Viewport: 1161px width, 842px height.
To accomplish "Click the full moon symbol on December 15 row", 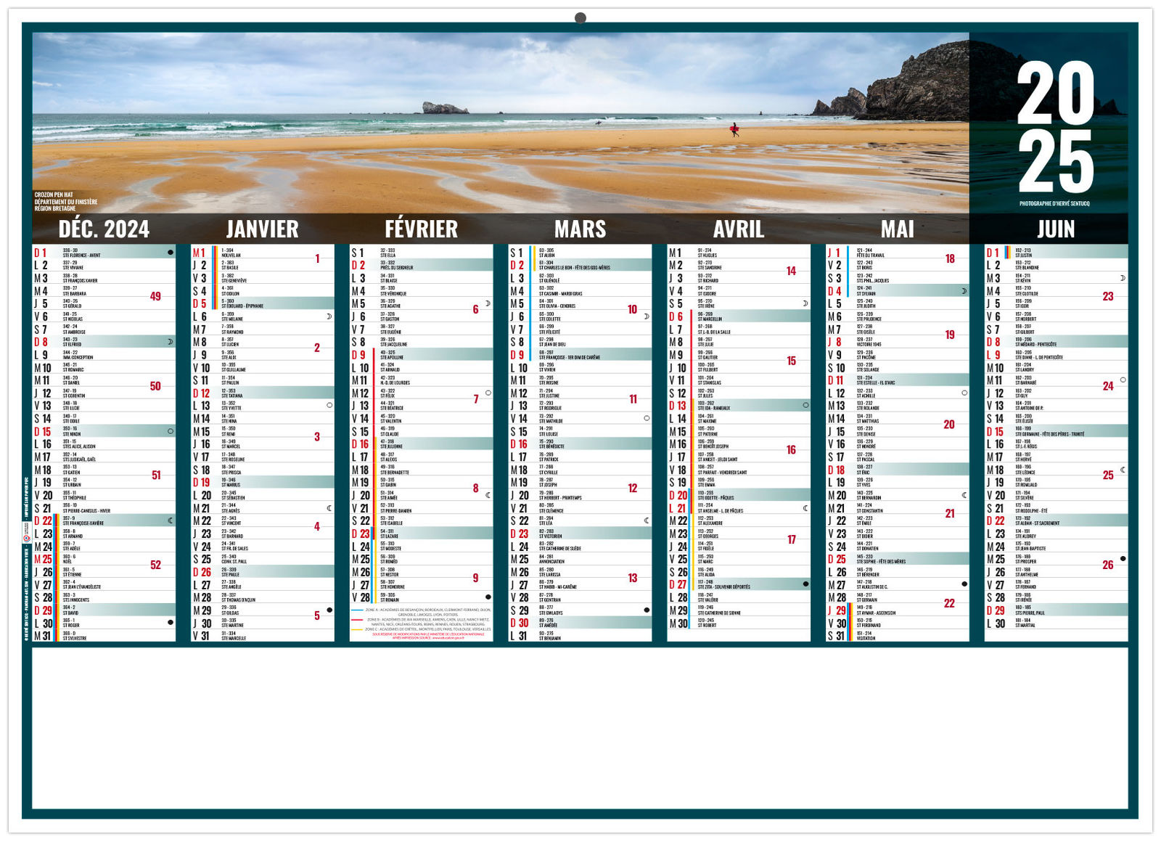I will tap(171, 431).
